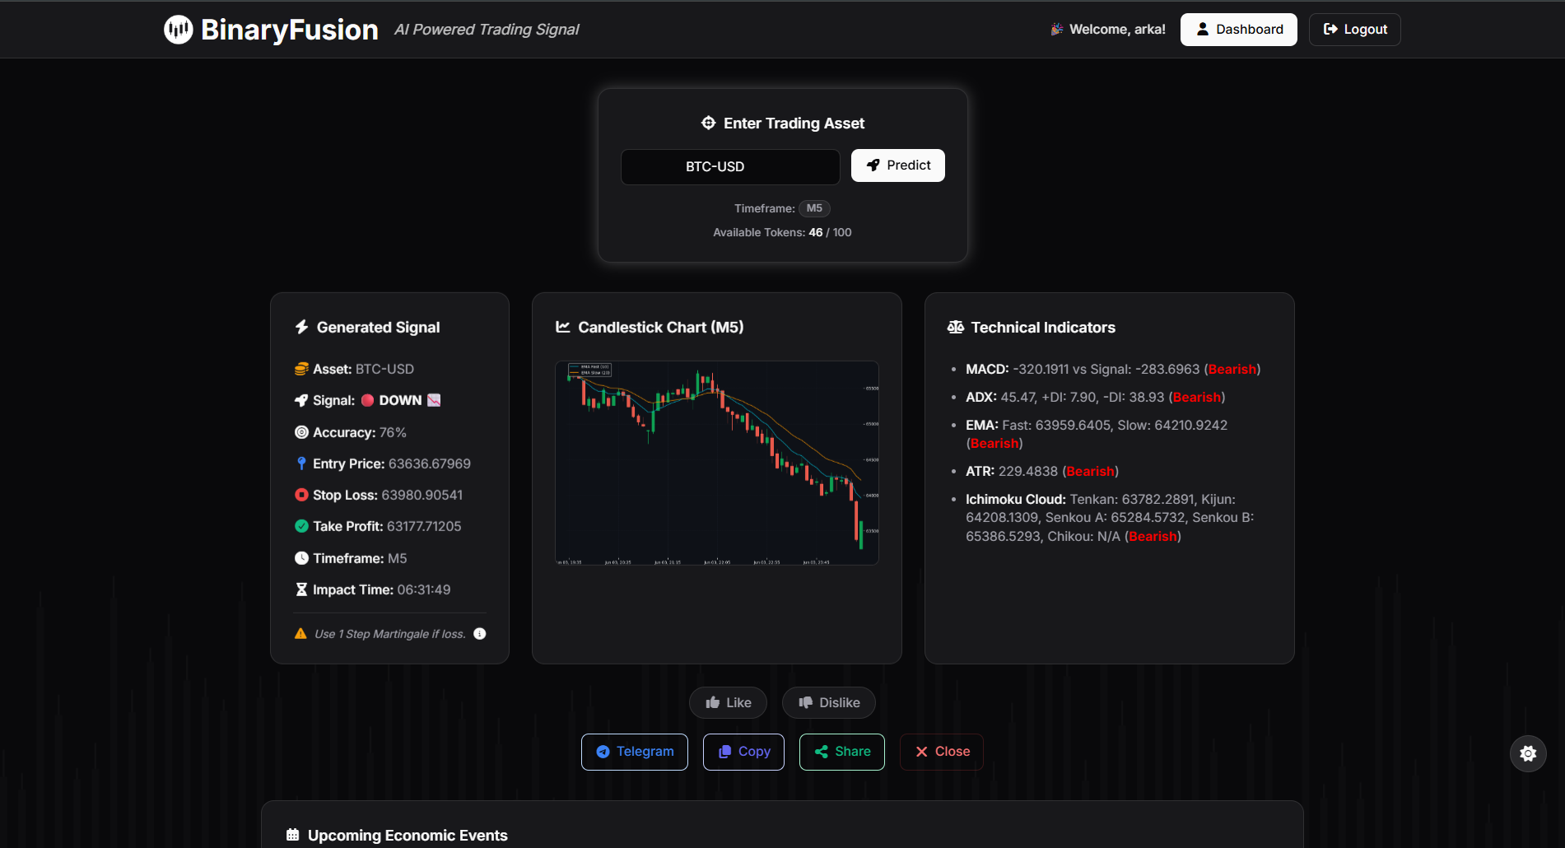Click the Bearish label on the EMA line
The height and width of the screenshot is (848, 1565).
[x=994, y=443]
